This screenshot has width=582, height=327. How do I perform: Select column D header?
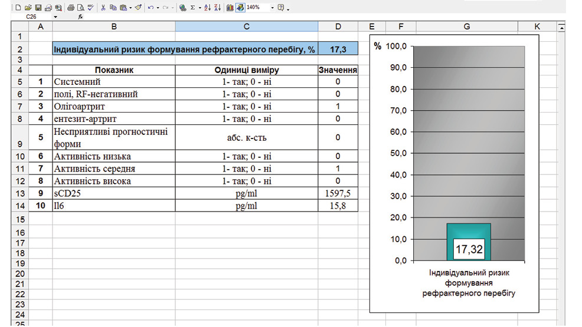pyautogui.click(x=338, y=27)
